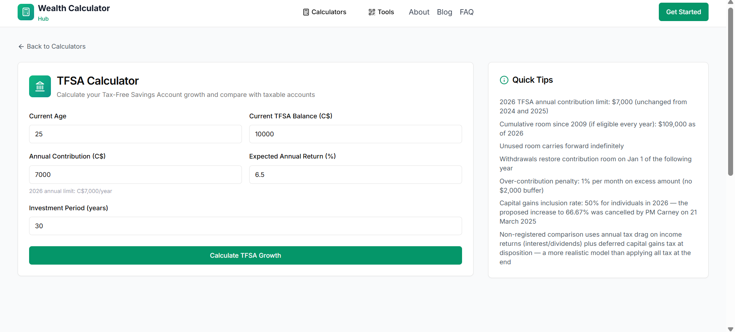This screenshot has height=332, width=735.
Task: Click the 'Unused room carries forward indefinitely' tip
Action: click(561, 146)
